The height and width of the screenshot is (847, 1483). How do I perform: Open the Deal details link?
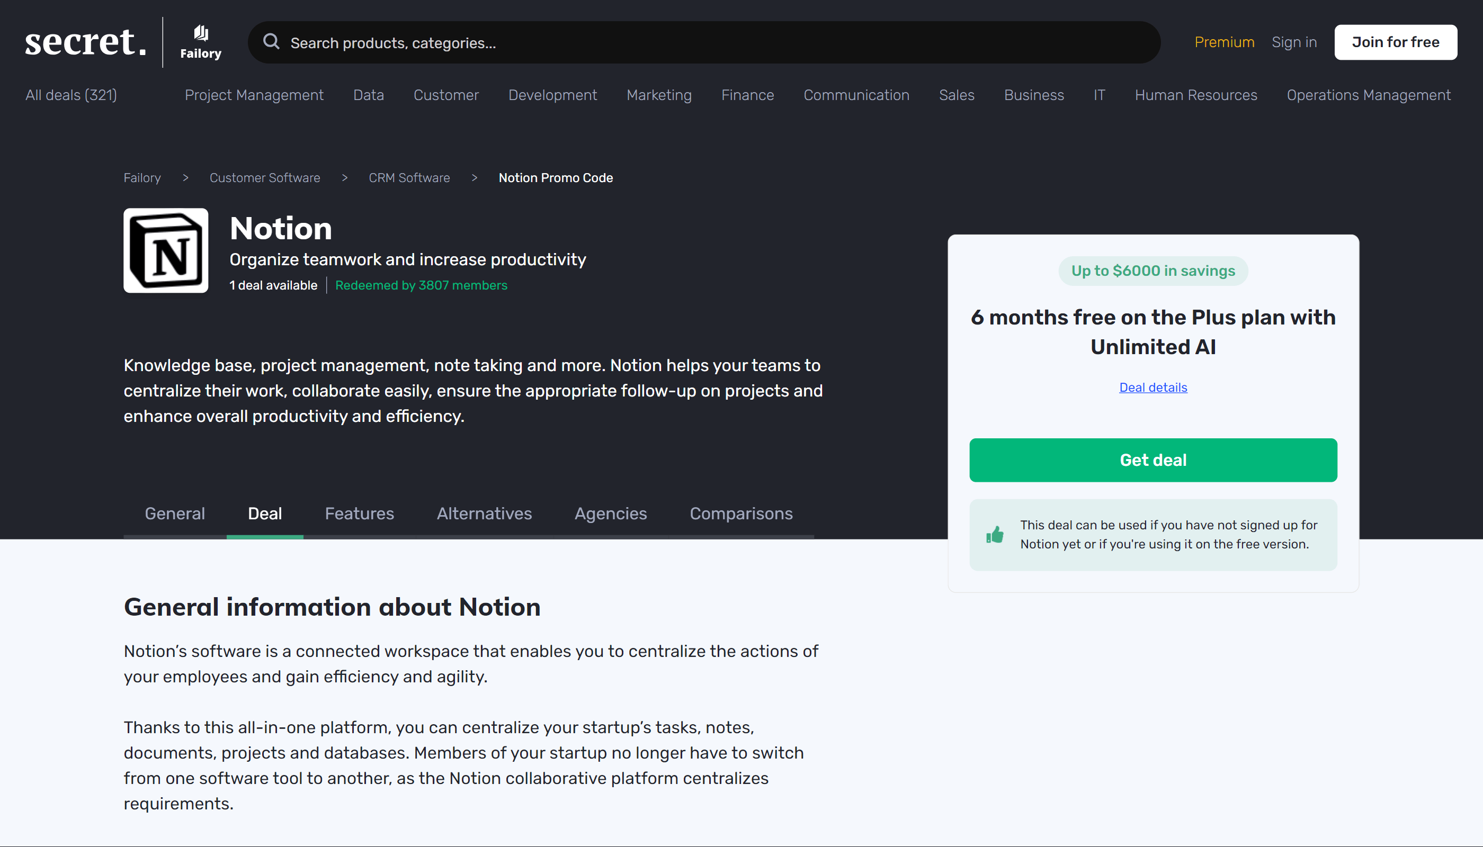[x=1153, y=388]
